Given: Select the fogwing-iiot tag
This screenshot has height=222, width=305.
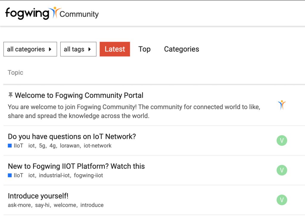Looking at the screenshot, I should 88,176.
